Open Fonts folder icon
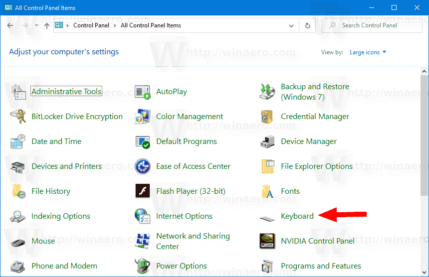 click(x=268, y=191)
